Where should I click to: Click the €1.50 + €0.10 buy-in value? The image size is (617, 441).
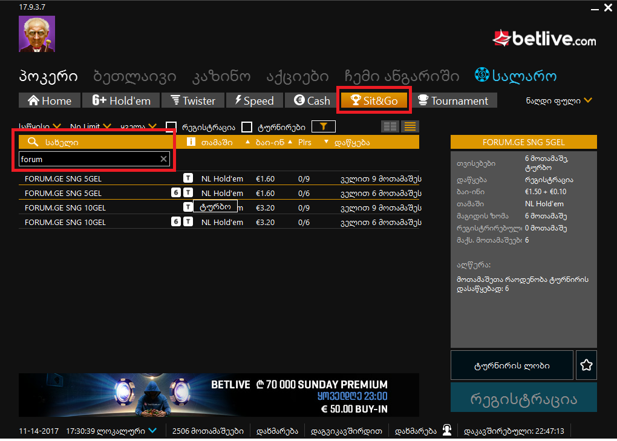(x=546, y=192)
